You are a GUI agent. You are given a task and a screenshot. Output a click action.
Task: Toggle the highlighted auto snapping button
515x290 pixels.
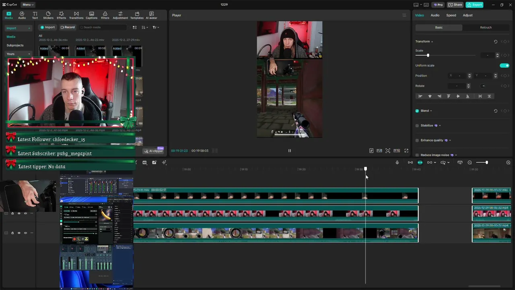coord(420,162)
